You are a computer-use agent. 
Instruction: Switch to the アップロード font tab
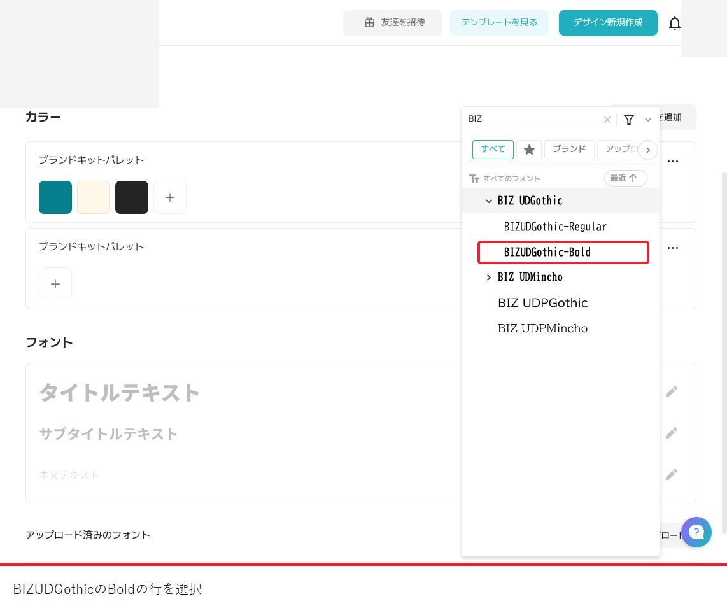pos(620,150)
